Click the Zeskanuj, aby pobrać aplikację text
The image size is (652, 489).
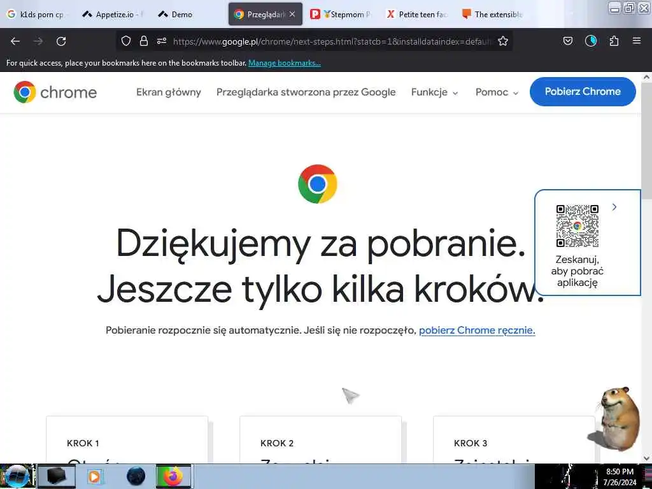(x=577, y=271)
